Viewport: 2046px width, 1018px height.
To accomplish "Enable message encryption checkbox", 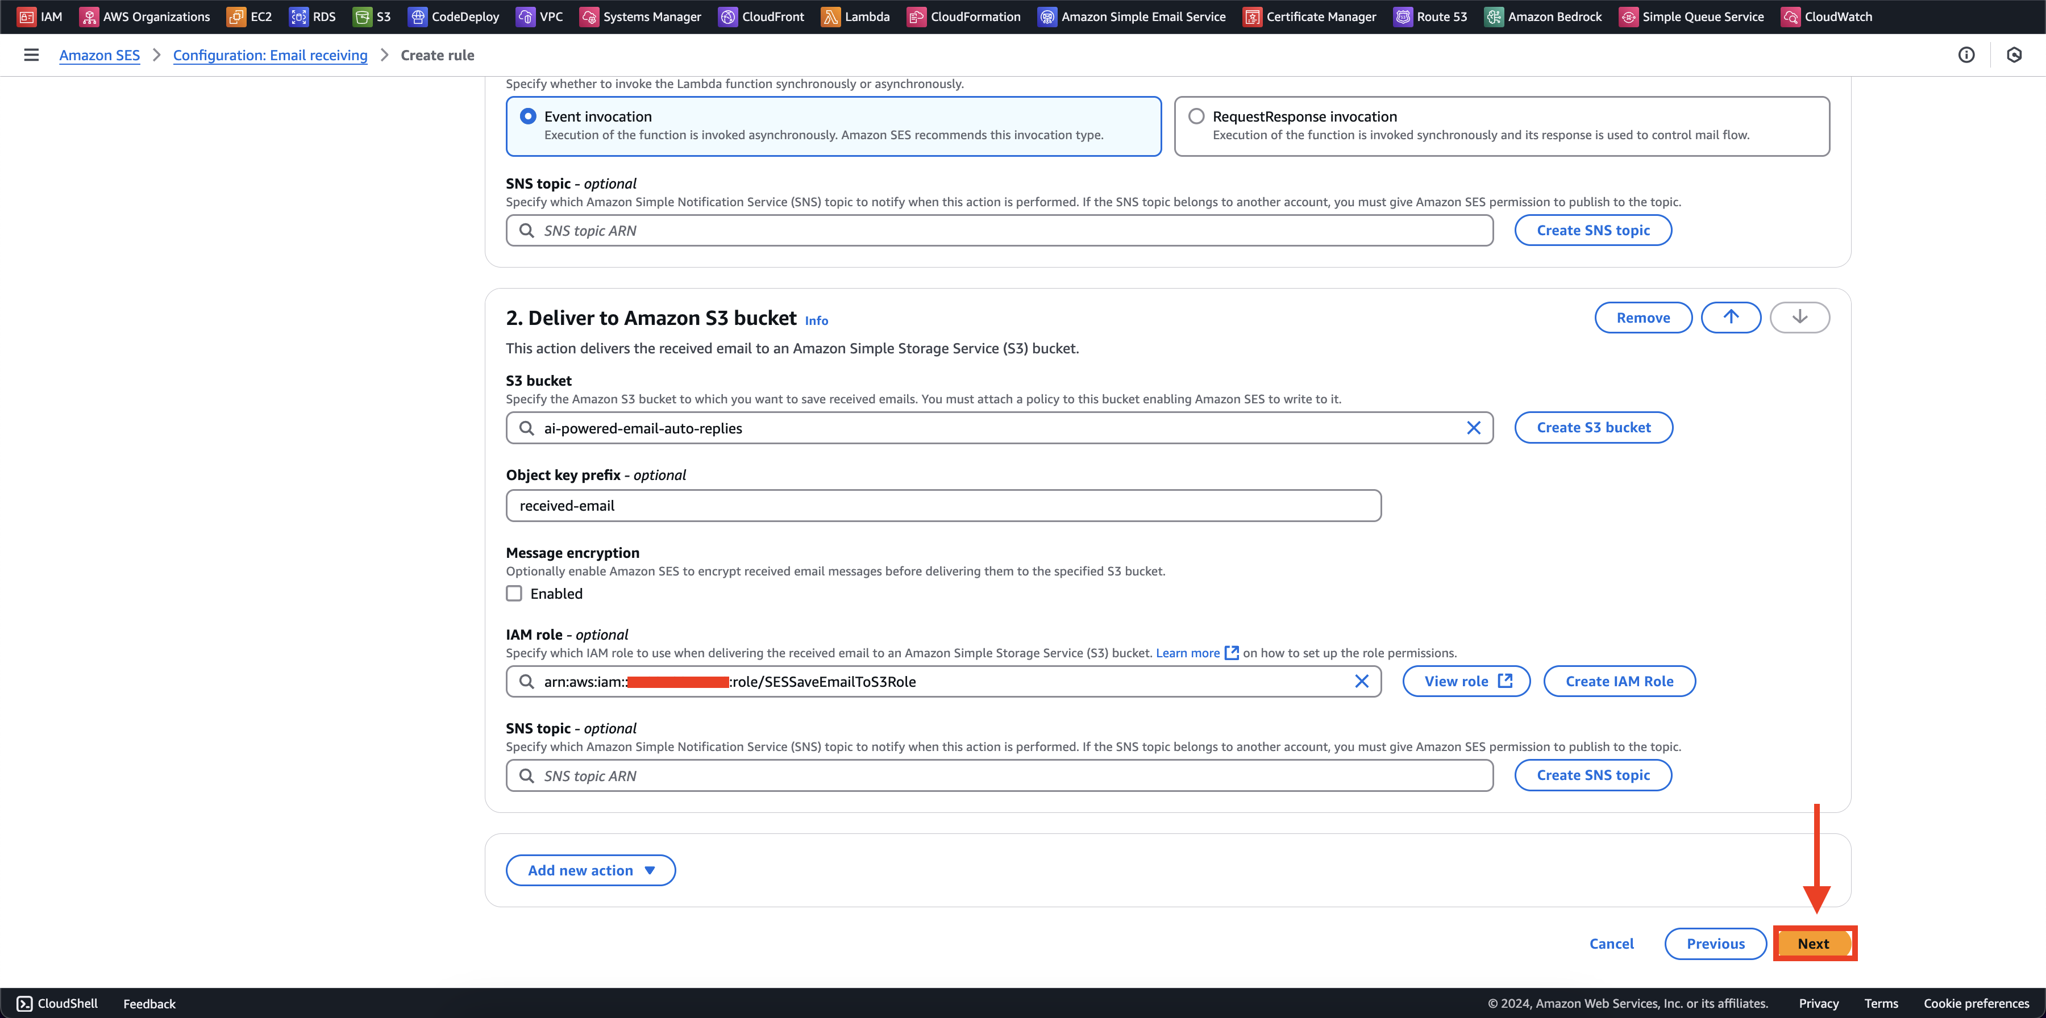I will (x=515, y=594).
